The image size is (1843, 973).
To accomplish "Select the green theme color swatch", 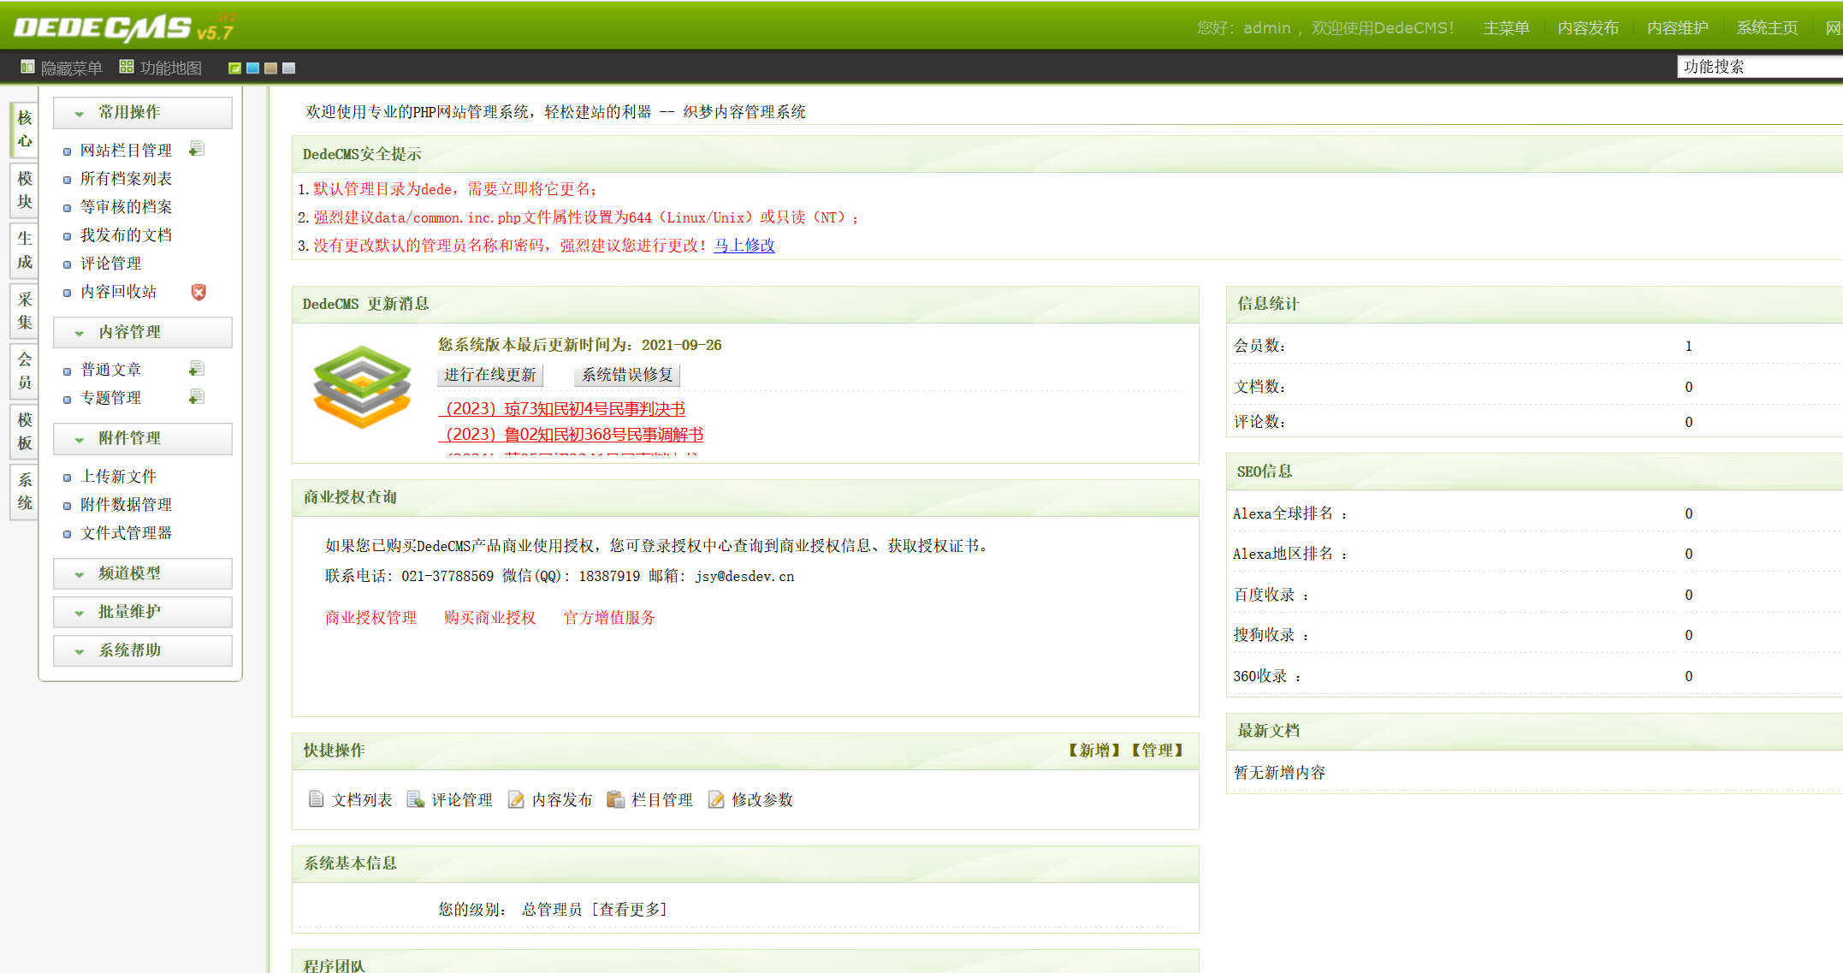I will pyautogui.click(x=234, y=68).
